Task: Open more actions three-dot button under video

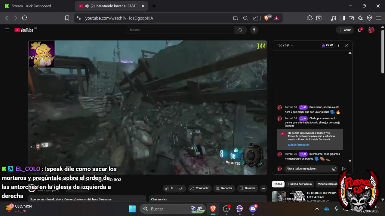Action: pos(263,188)
